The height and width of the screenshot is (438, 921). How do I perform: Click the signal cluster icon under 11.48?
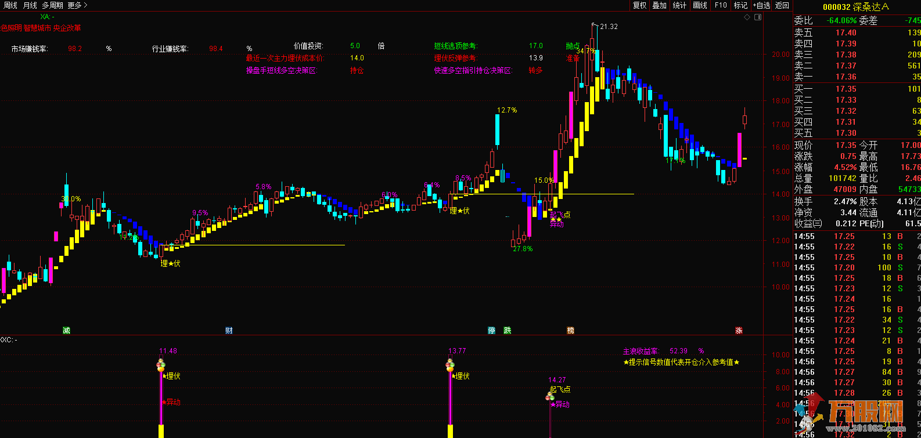[x=161, y=365]
